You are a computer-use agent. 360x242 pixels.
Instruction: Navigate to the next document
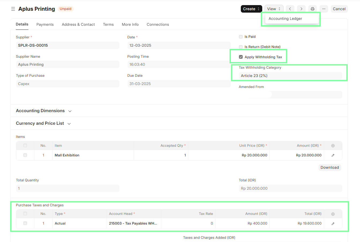[x=301, y=9]
